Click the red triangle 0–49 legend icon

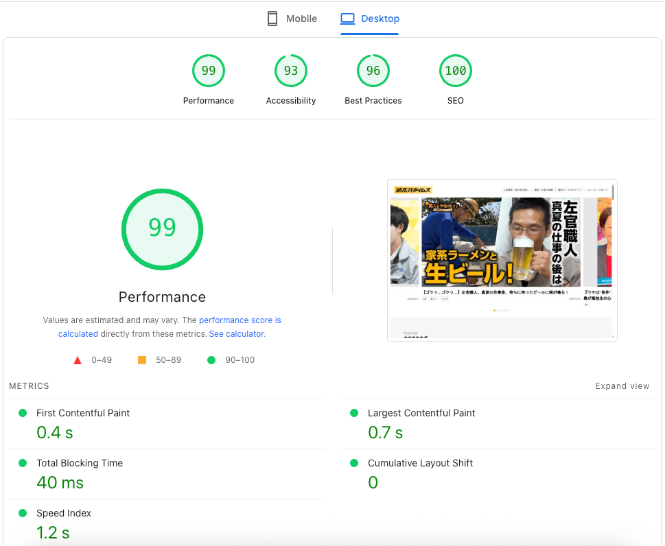pyautogui.click(x=78, y=359)
